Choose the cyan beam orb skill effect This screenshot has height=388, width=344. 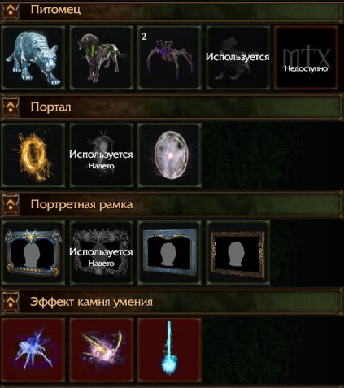(x=170, y=351)
